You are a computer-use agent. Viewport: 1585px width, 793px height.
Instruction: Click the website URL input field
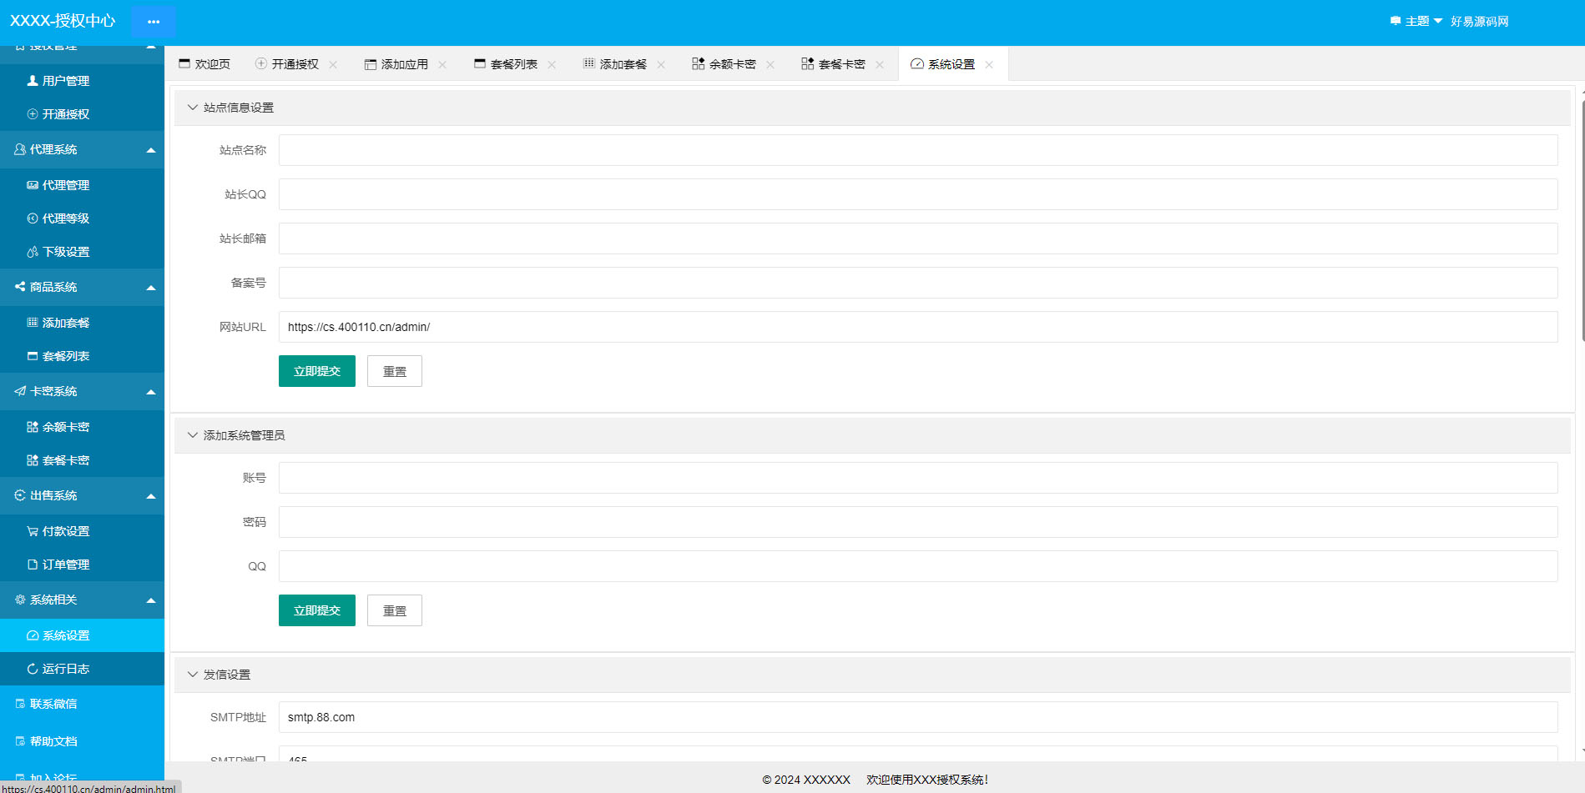click(917, 327)
